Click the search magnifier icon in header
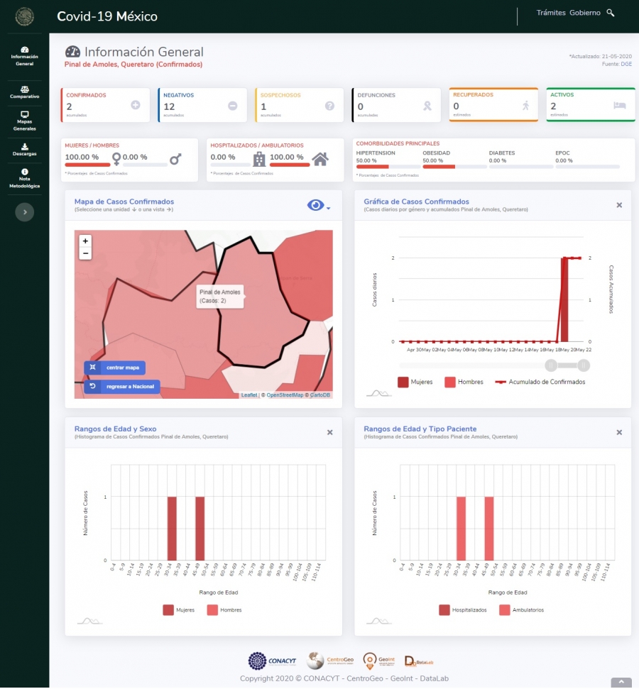This screenshot has height=689, width=639. point(611,13)
